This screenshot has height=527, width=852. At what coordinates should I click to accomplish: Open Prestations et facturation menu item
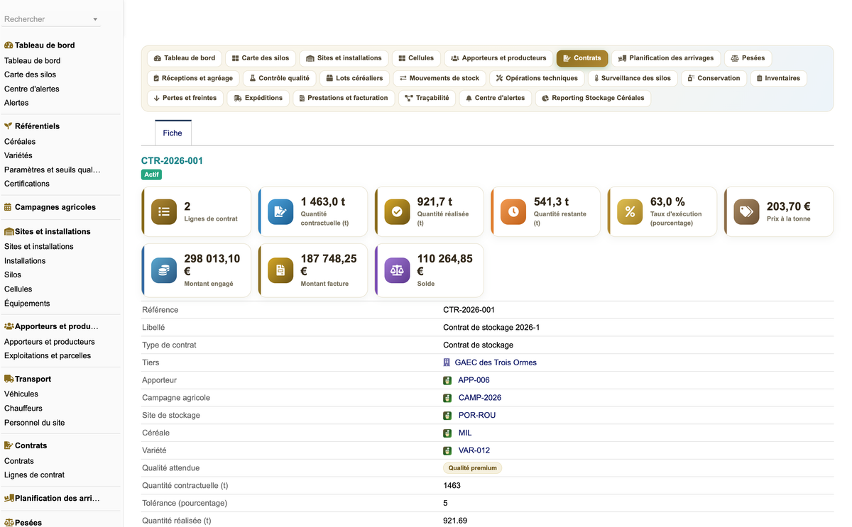tap(344, 98)
